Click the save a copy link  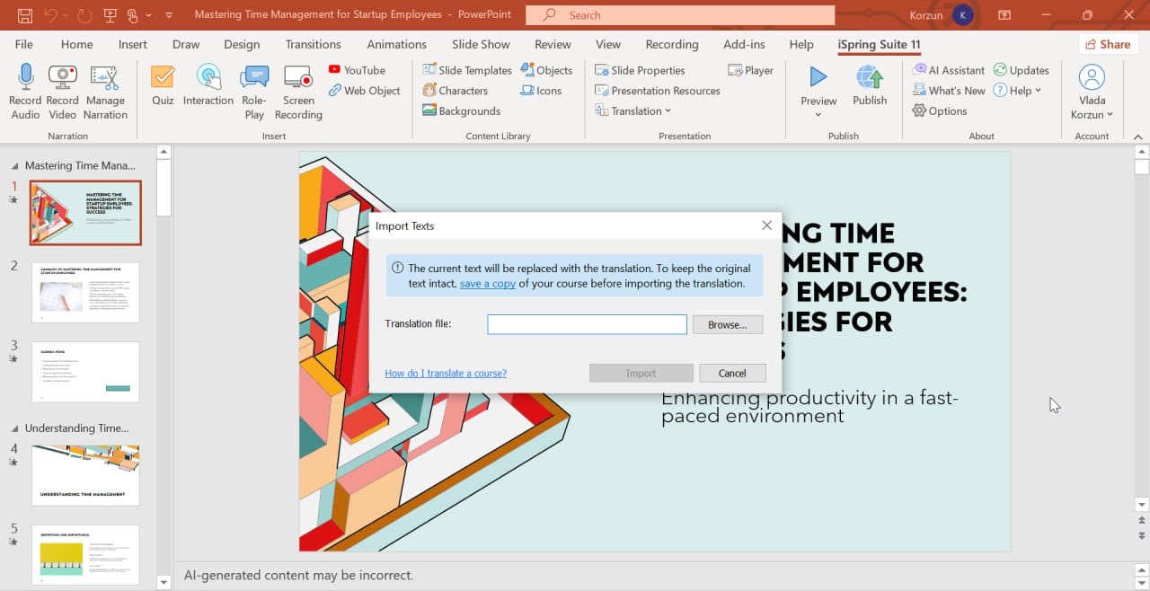pos(488,283)
